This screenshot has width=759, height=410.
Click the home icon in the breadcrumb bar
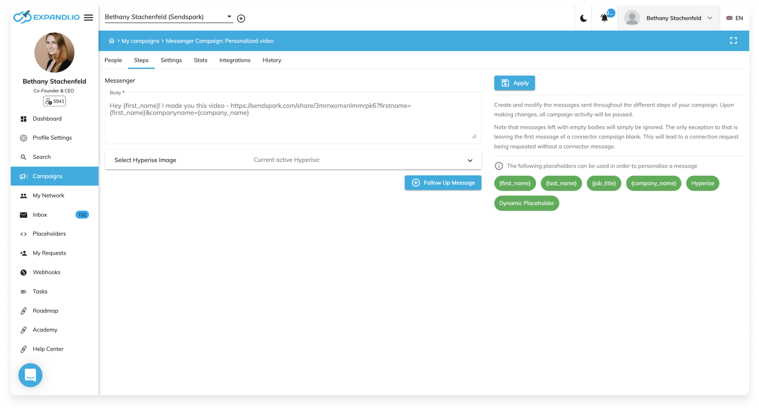pos(112,40)
